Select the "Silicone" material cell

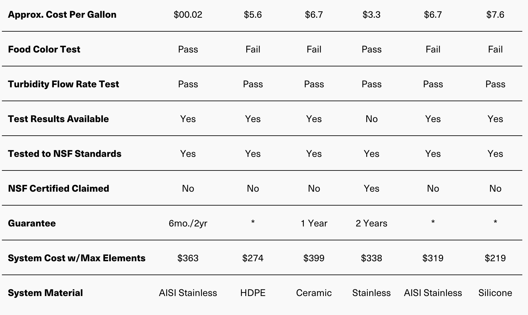tap(495, 293)
